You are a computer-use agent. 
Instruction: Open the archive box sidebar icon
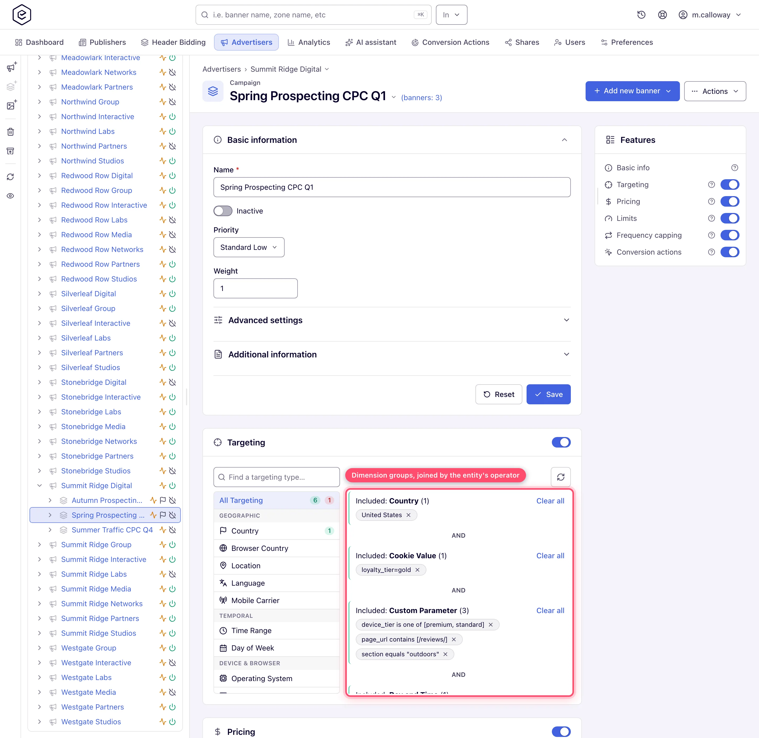point(11,151)
